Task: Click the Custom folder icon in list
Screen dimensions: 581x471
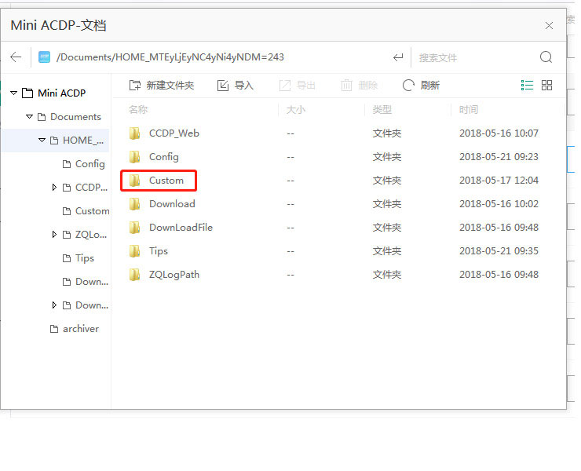Action: pos(135,181)
